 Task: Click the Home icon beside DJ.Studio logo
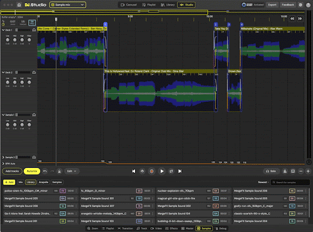coord(19,5)
